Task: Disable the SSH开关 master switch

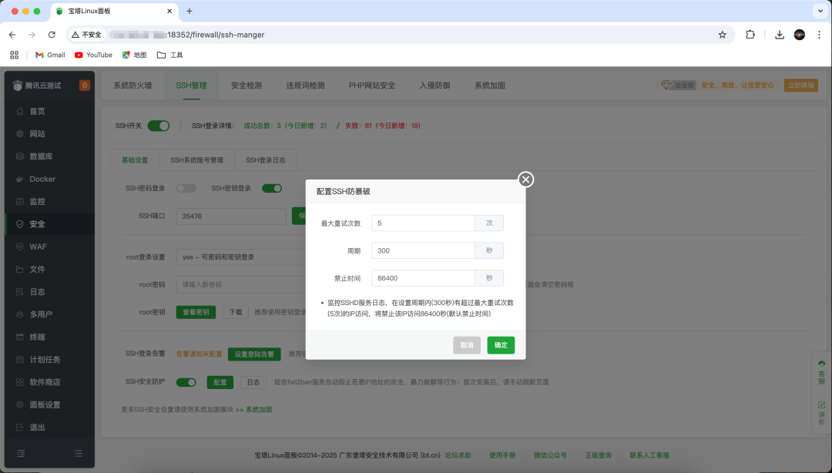Action: coord(159,124)
